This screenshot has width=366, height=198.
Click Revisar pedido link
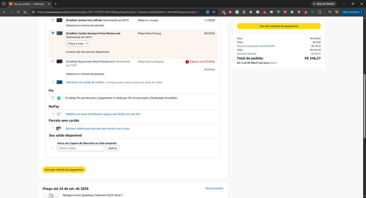point(214,188)
